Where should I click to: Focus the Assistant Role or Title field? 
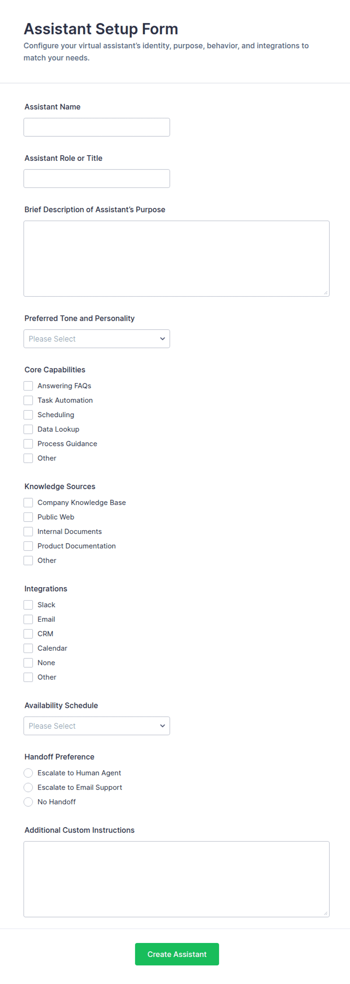(97, 178)
